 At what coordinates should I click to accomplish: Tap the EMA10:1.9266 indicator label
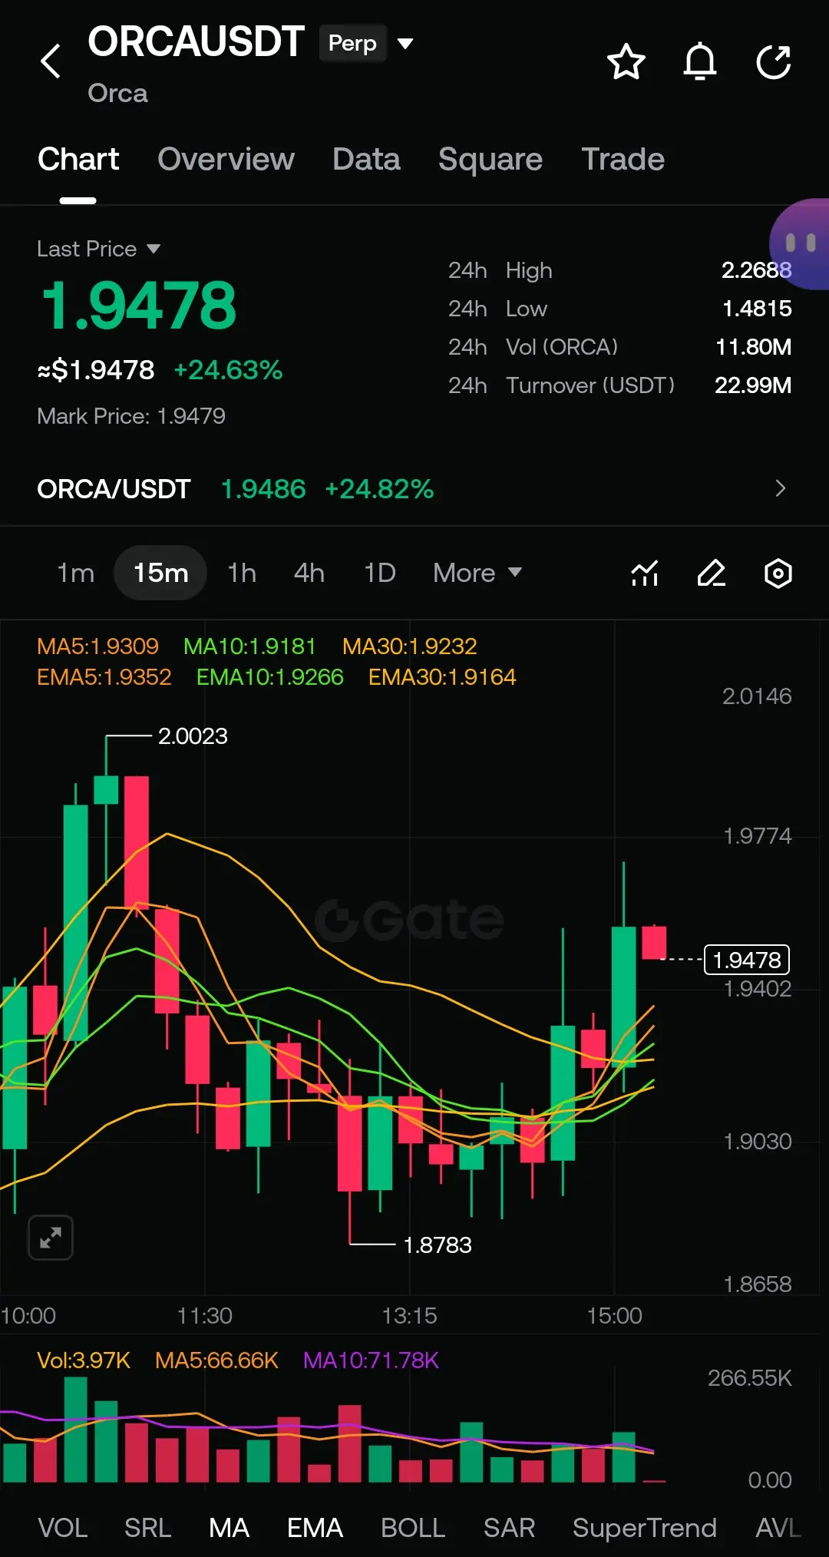(x=269, y=676)
